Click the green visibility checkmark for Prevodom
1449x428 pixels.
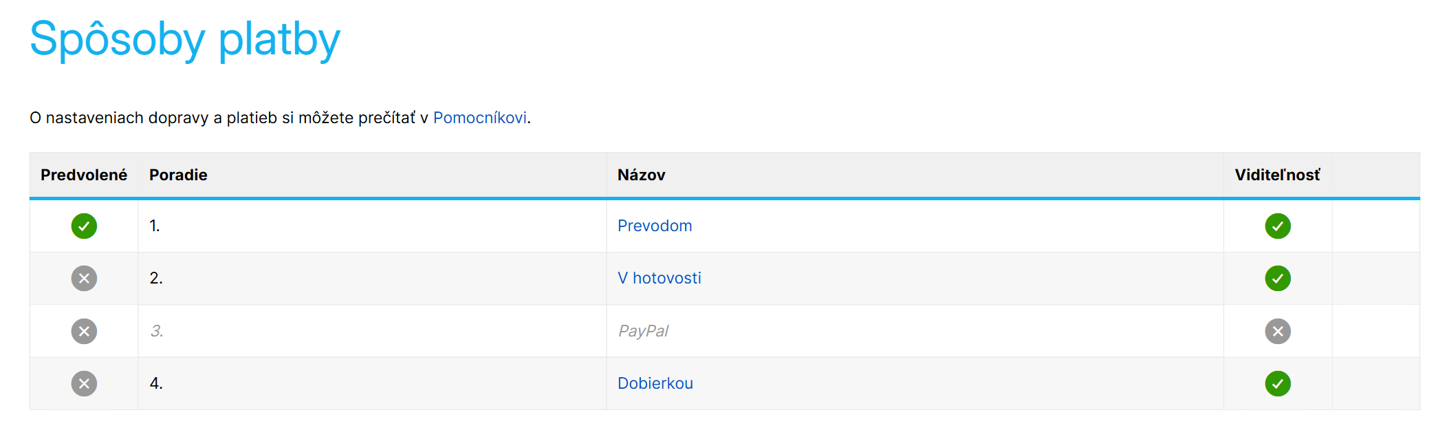1277,226
